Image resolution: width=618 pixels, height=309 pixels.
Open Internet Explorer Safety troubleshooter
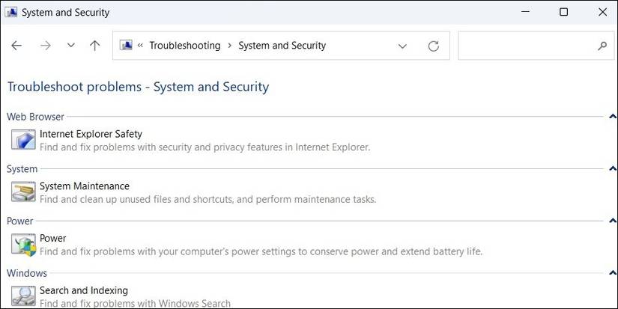coord(91,134)
